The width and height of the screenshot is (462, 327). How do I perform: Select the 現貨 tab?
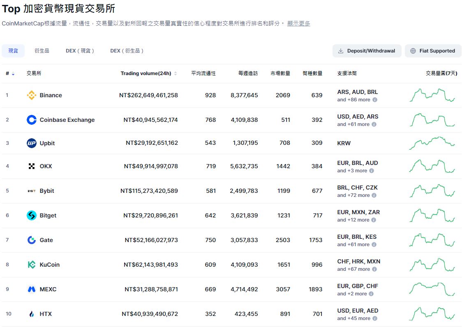coord(13,51)
